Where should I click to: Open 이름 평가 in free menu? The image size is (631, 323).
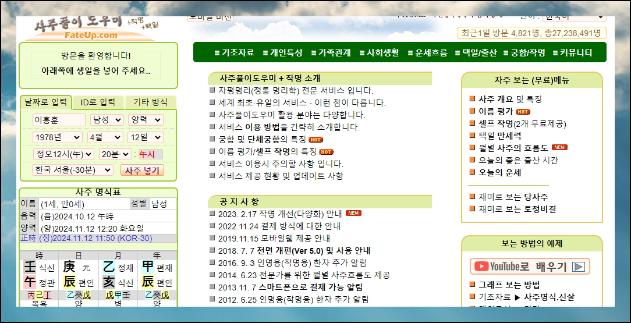(x=496, y=111)
